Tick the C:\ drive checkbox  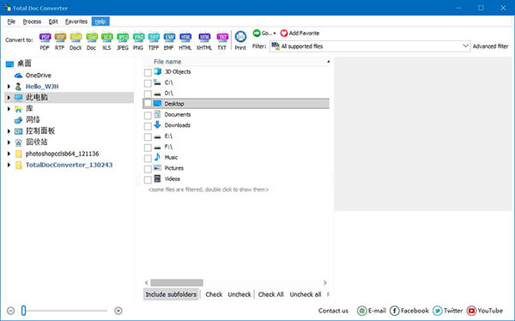(x=148, y=83)
